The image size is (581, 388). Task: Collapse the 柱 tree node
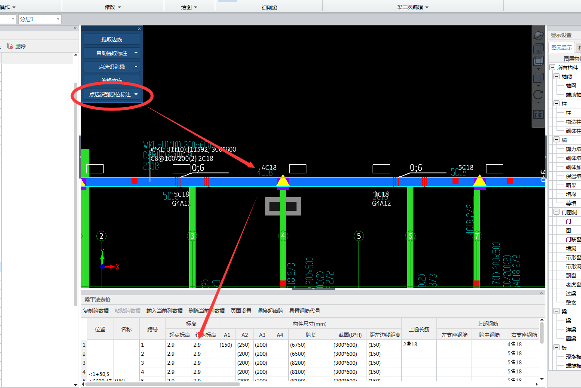557,104
